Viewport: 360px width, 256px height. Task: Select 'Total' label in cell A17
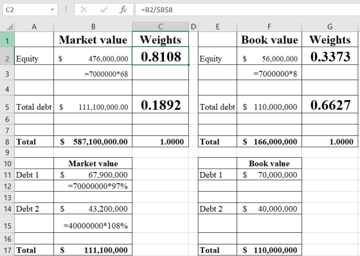click(x=34, y=250)
